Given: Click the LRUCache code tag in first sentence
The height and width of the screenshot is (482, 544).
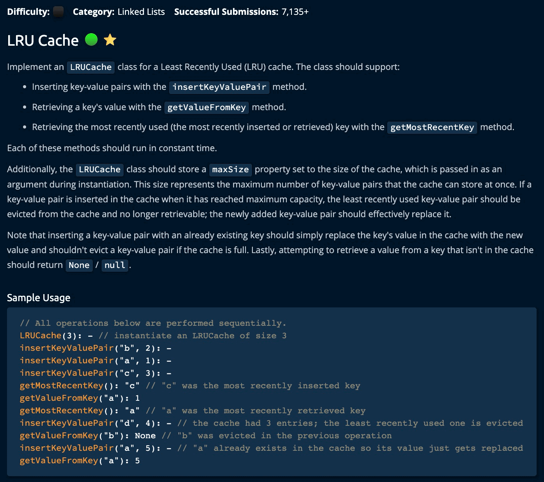Looking at the screenshot, I should tap(91, 67).
